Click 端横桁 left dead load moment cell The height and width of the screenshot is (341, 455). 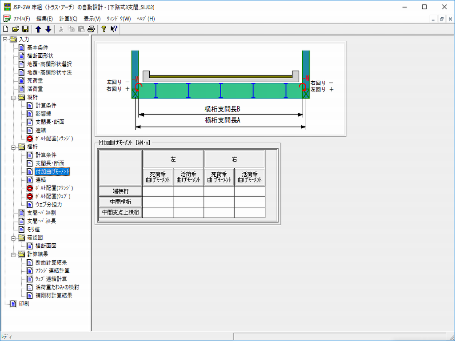click(158, 191)
